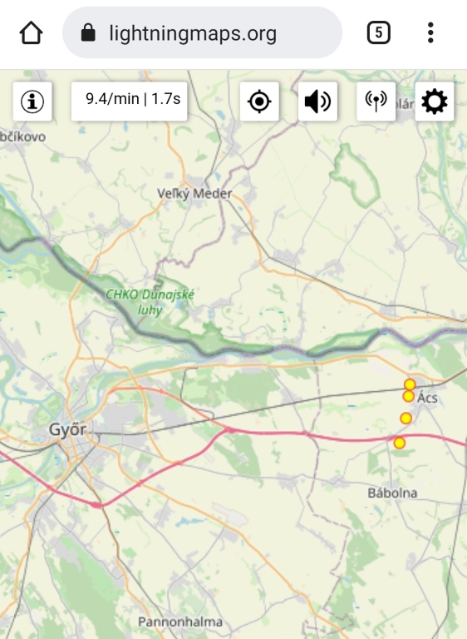Tap the strikes per minute counter

129,101
